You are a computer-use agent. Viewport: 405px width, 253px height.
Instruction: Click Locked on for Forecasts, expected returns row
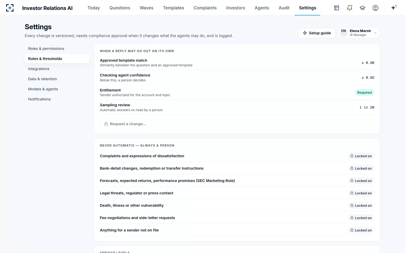click(361, 181)
